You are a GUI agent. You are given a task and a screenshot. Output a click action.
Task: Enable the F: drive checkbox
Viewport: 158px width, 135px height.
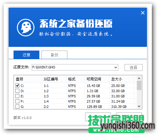17,101
